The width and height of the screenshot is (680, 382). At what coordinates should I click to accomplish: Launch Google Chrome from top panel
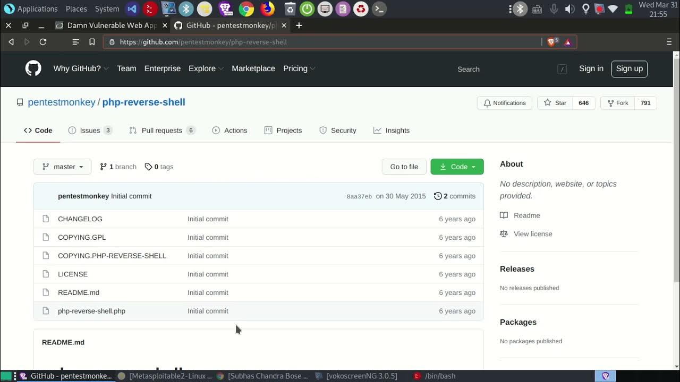click(x=246, y=8)
